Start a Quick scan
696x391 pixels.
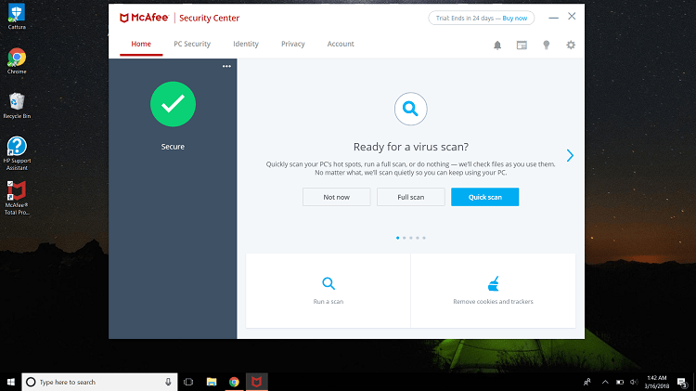click(484, 197)
